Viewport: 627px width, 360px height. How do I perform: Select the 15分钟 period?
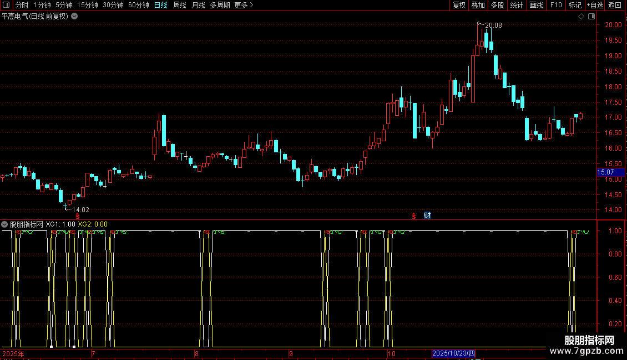point(87,5)
